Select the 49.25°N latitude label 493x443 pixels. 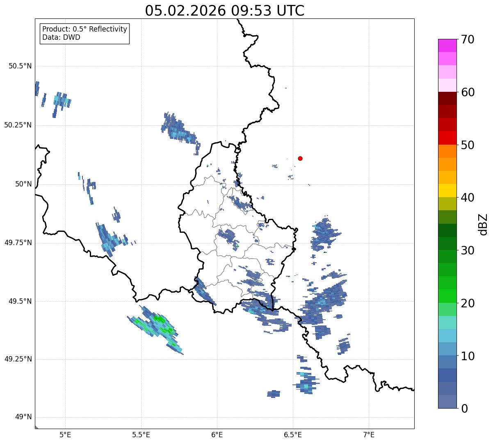pyautogui.click(x=18, y=359)
